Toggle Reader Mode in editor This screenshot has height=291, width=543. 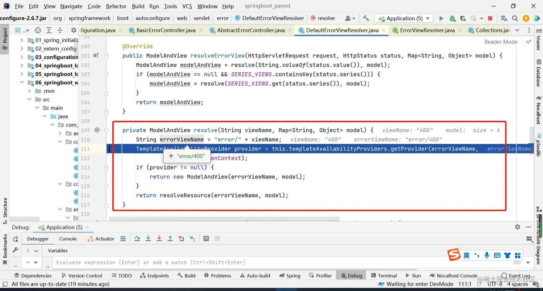(501, 42)
